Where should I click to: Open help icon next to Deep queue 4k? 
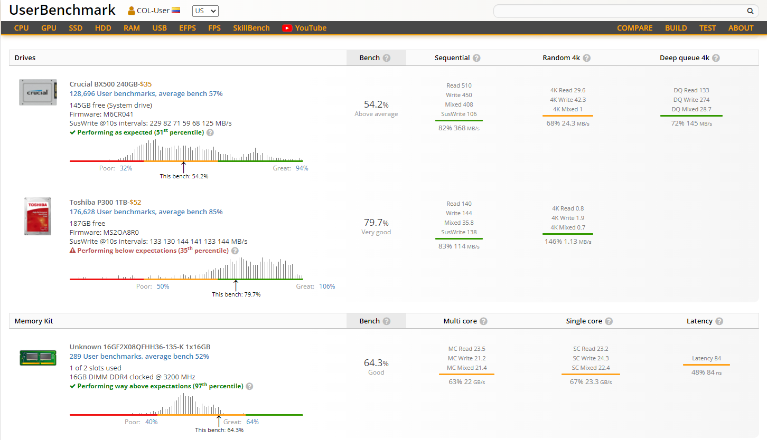pos(716,58)
